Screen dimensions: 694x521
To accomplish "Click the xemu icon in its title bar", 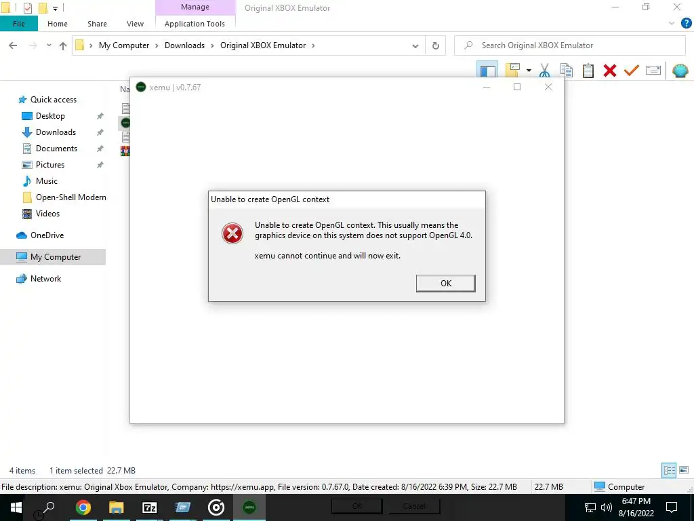I will (x=141, y=88).
